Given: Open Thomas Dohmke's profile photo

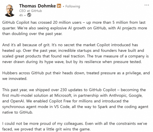Looking at the screenshot, I should (x=9, y=11).
